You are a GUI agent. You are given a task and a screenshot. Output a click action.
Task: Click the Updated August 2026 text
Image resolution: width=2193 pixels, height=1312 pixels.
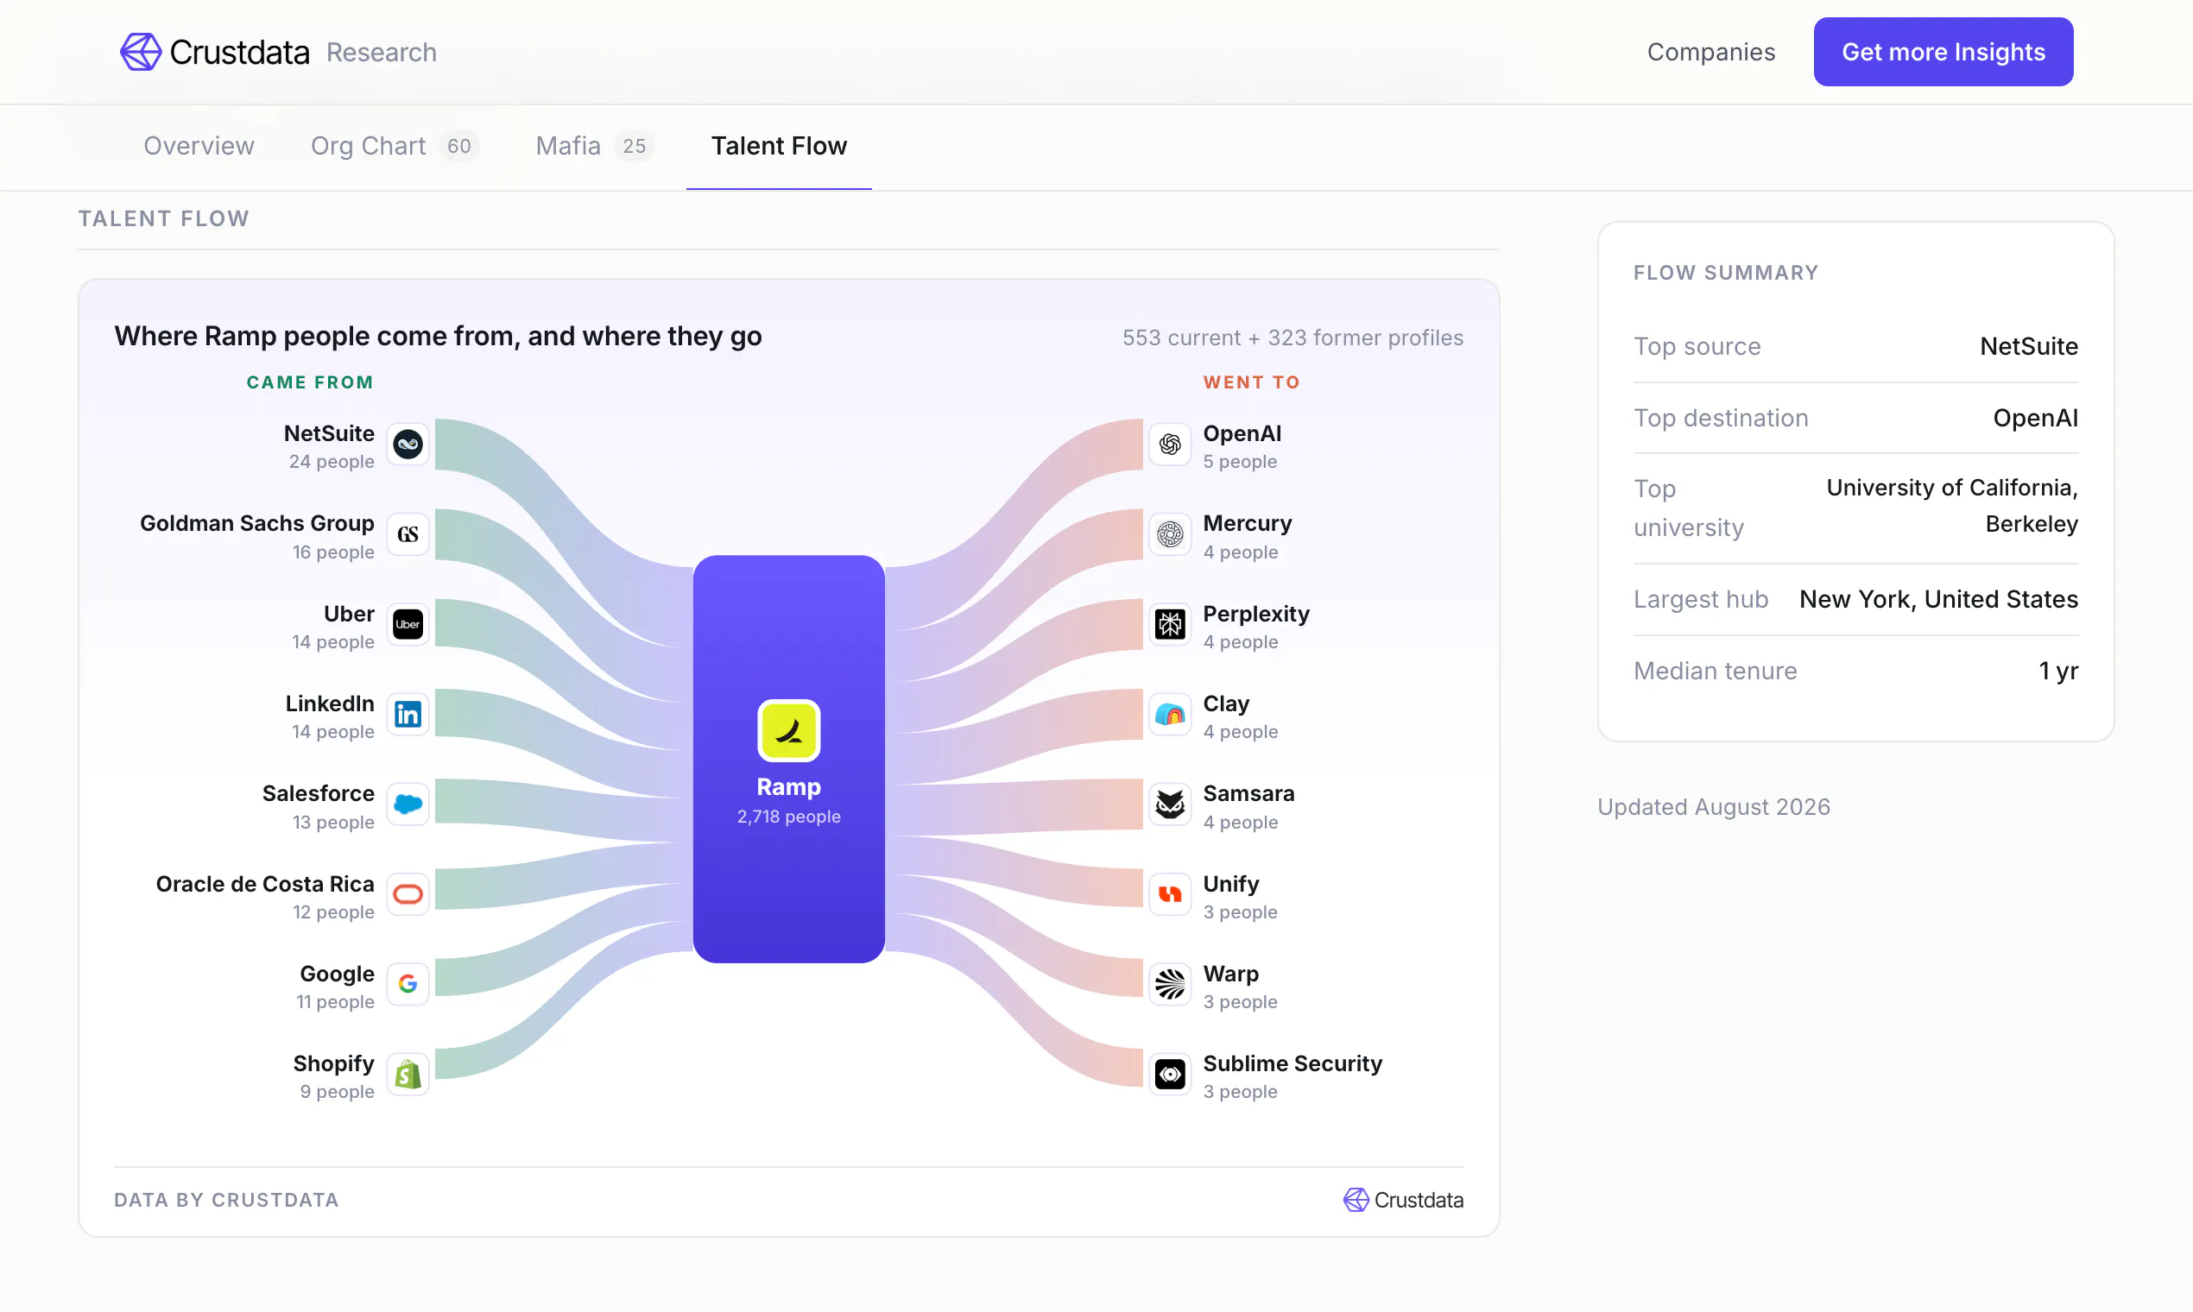pos(1714,807)
